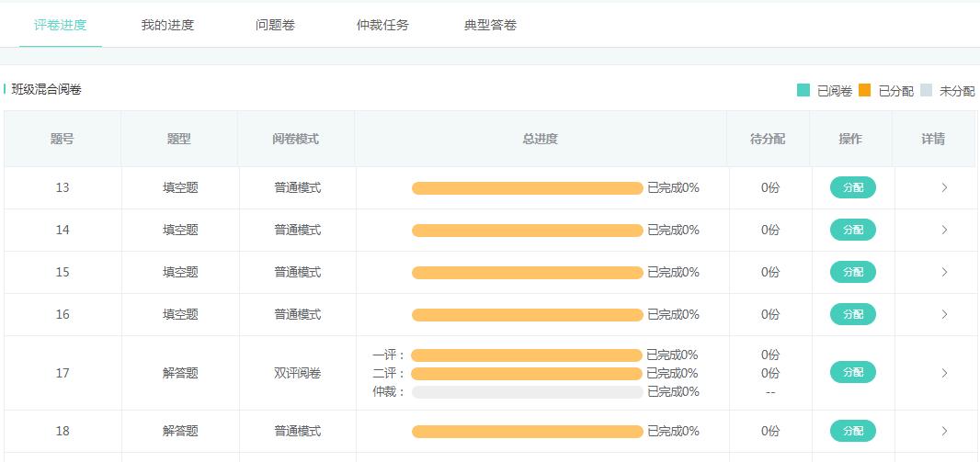Click 已完成0% label in row 14

point(673,230)
